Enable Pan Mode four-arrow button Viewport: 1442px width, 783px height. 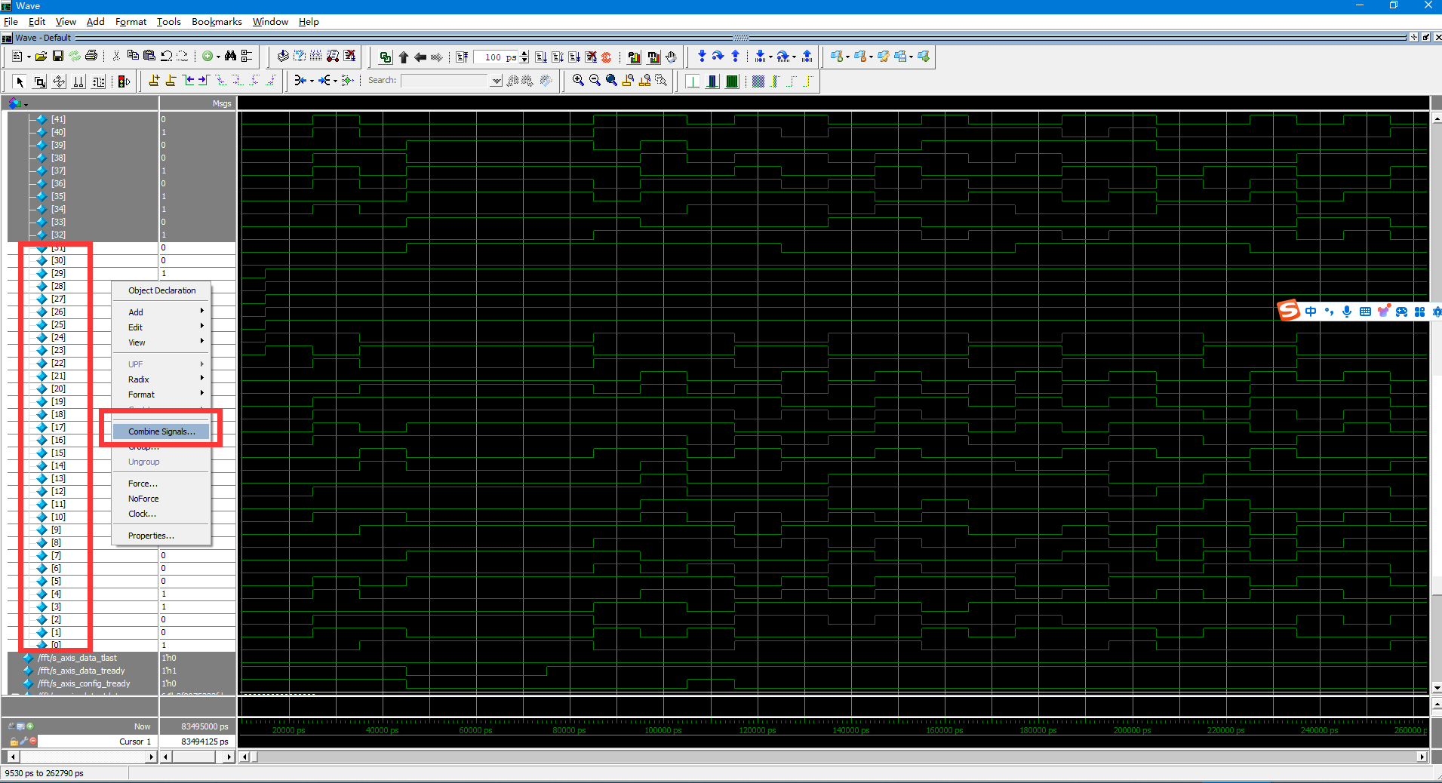[59, 81]
